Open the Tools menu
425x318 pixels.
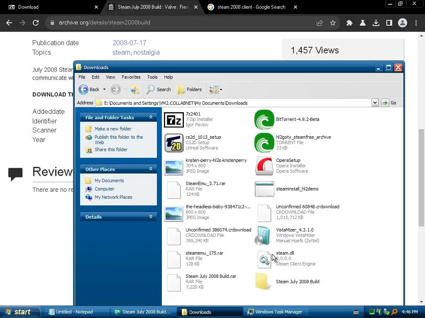152,77
